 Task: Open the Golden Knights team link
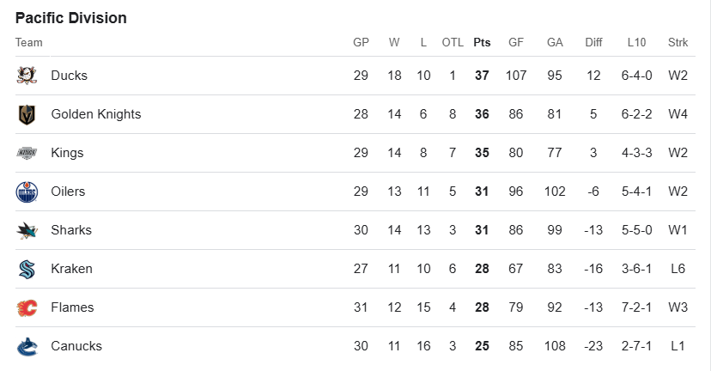[95, 114]
